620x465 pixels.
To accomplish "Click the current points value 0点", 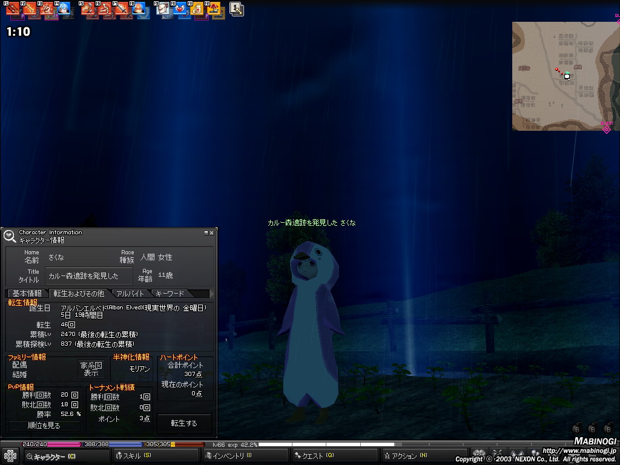I will (x=197, y=394).
